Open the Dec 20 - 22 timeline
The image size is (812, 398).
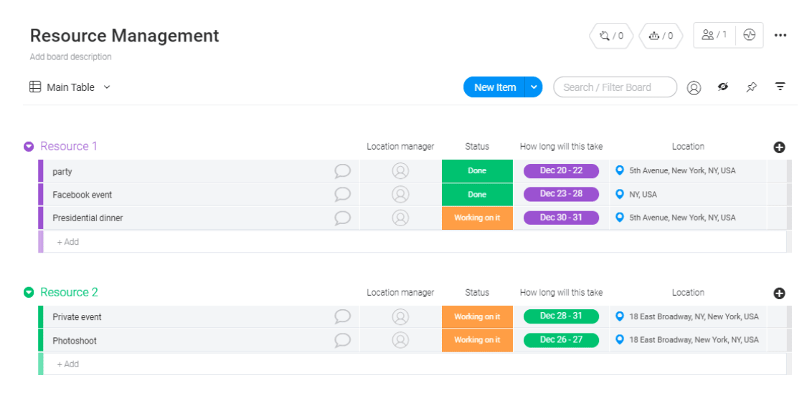click(561, 170)
